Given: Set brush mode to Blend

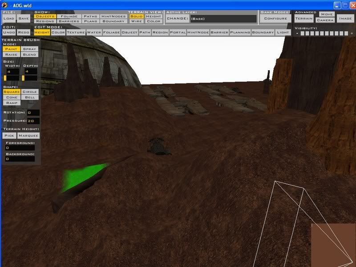Looking at the screenshot, I should click(29, 54).
